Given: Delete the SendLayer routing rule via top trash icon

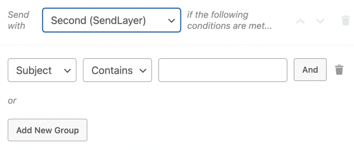Looking at the screenshot, I should [x=345, y=20].
